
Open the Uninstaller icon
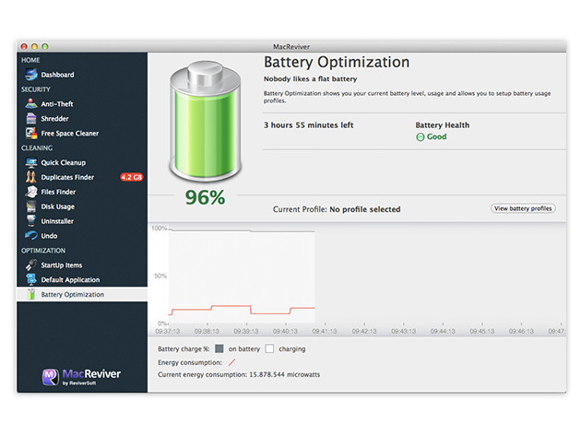click(31, 221)
